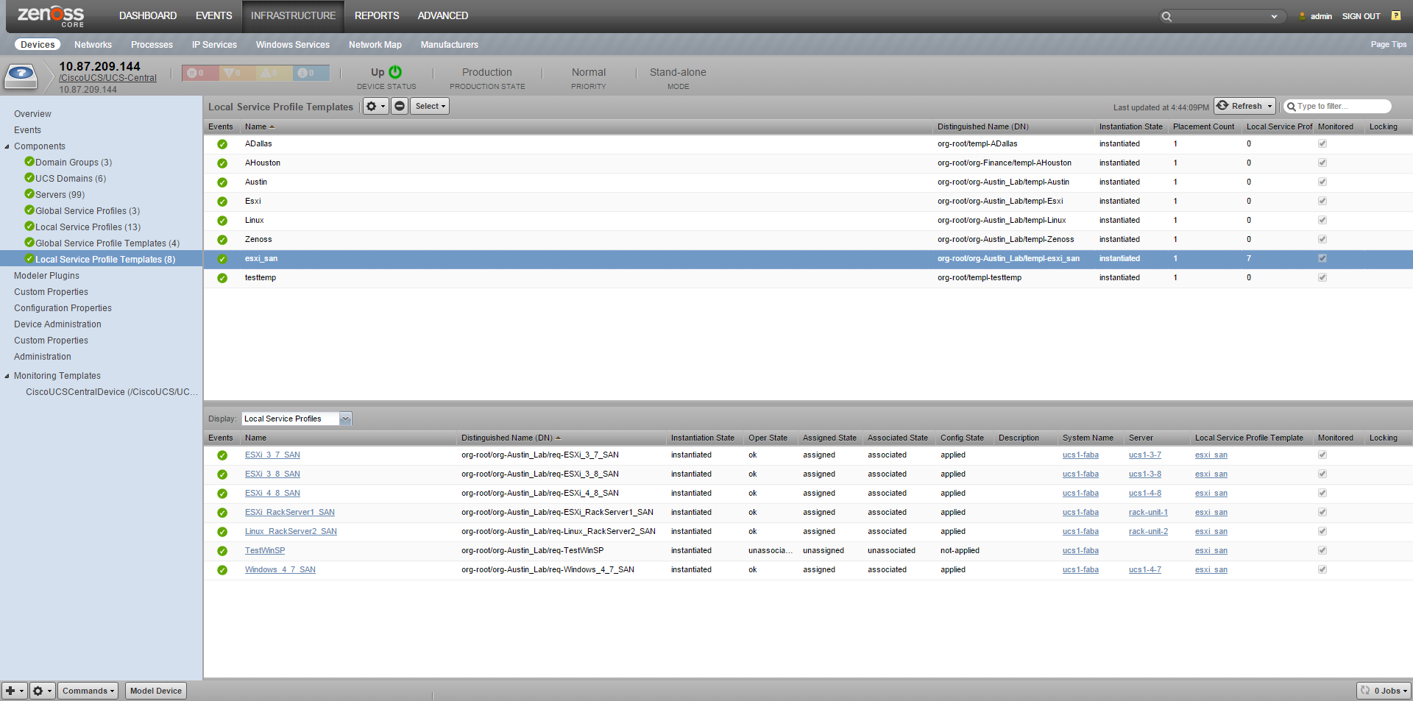Open the header search options dropdown arrow
The height and width of the screenshot is (701, 1413).
pos(1274,16)
